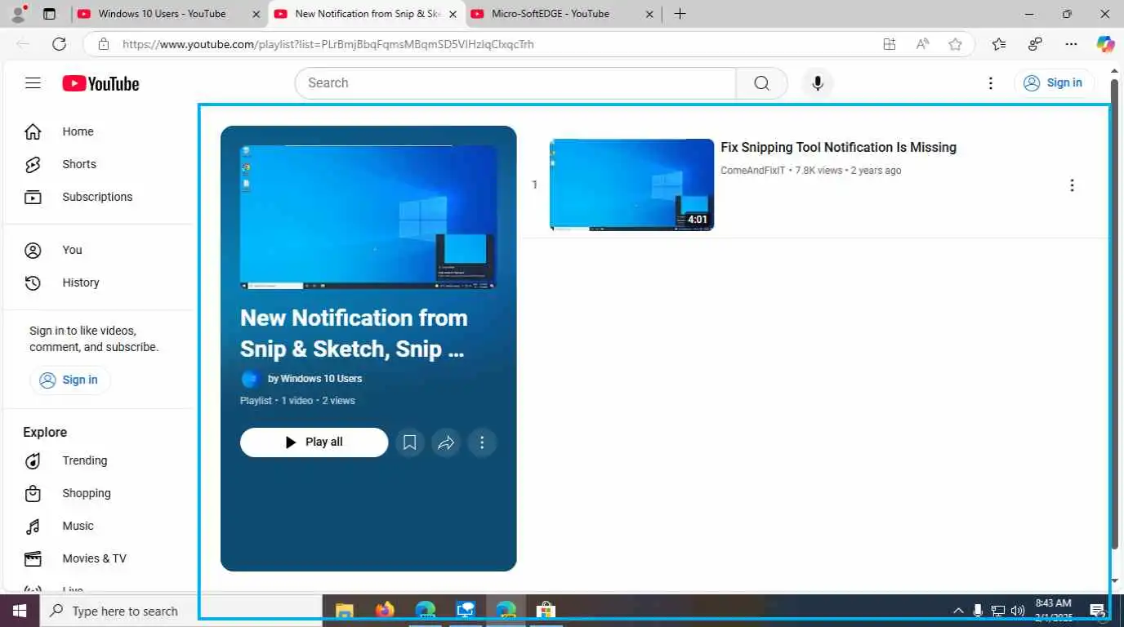Click the browser refresh button
This screenshot has height=627, width=1124.
click(x=59, y=44)
